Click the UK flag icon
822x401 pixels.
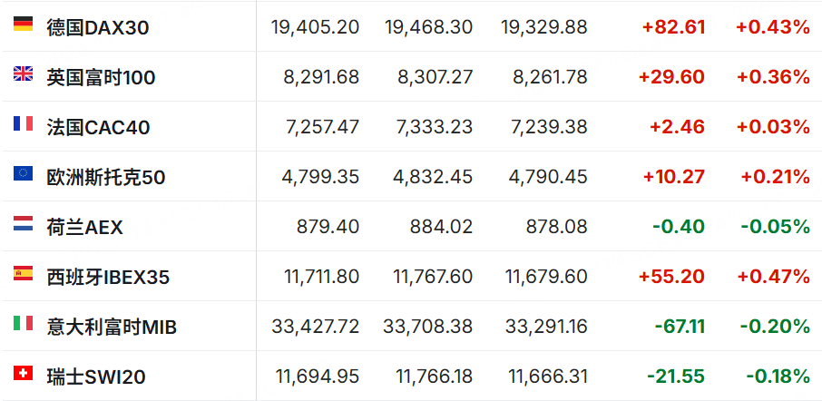[x=23, y=73]
